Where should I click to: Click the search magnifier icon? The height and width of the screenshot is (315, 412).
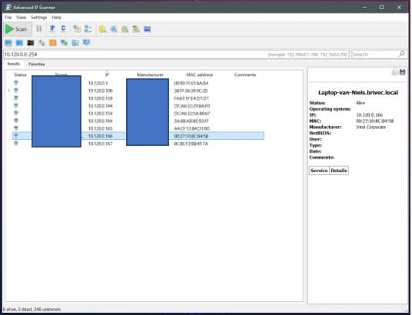coord(401,54)
